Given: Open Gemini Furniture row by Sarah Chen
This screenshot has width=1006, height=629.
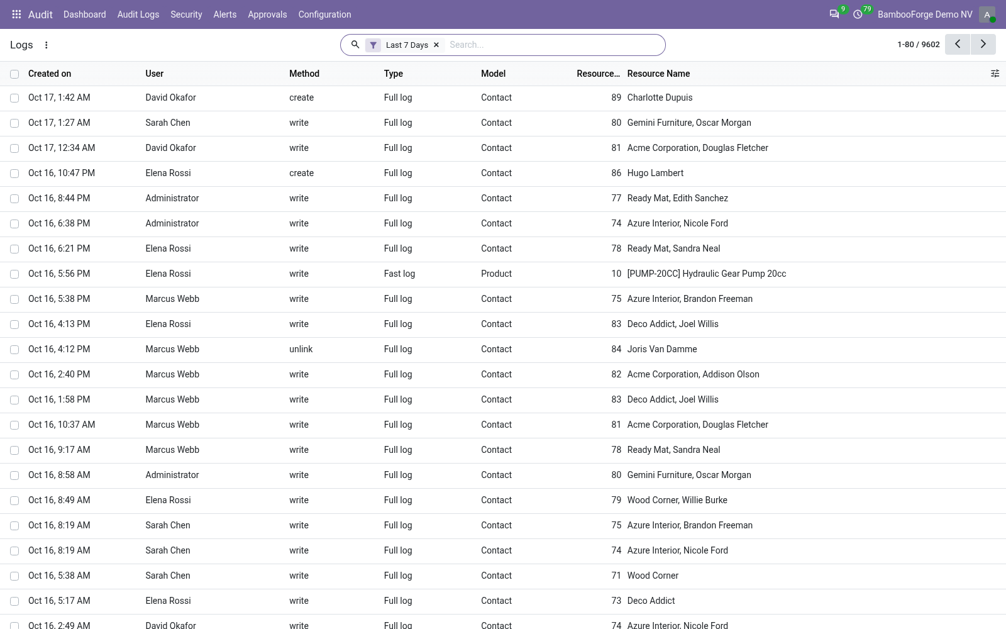Looking at the screenshot, I should [x=503, y=123].
